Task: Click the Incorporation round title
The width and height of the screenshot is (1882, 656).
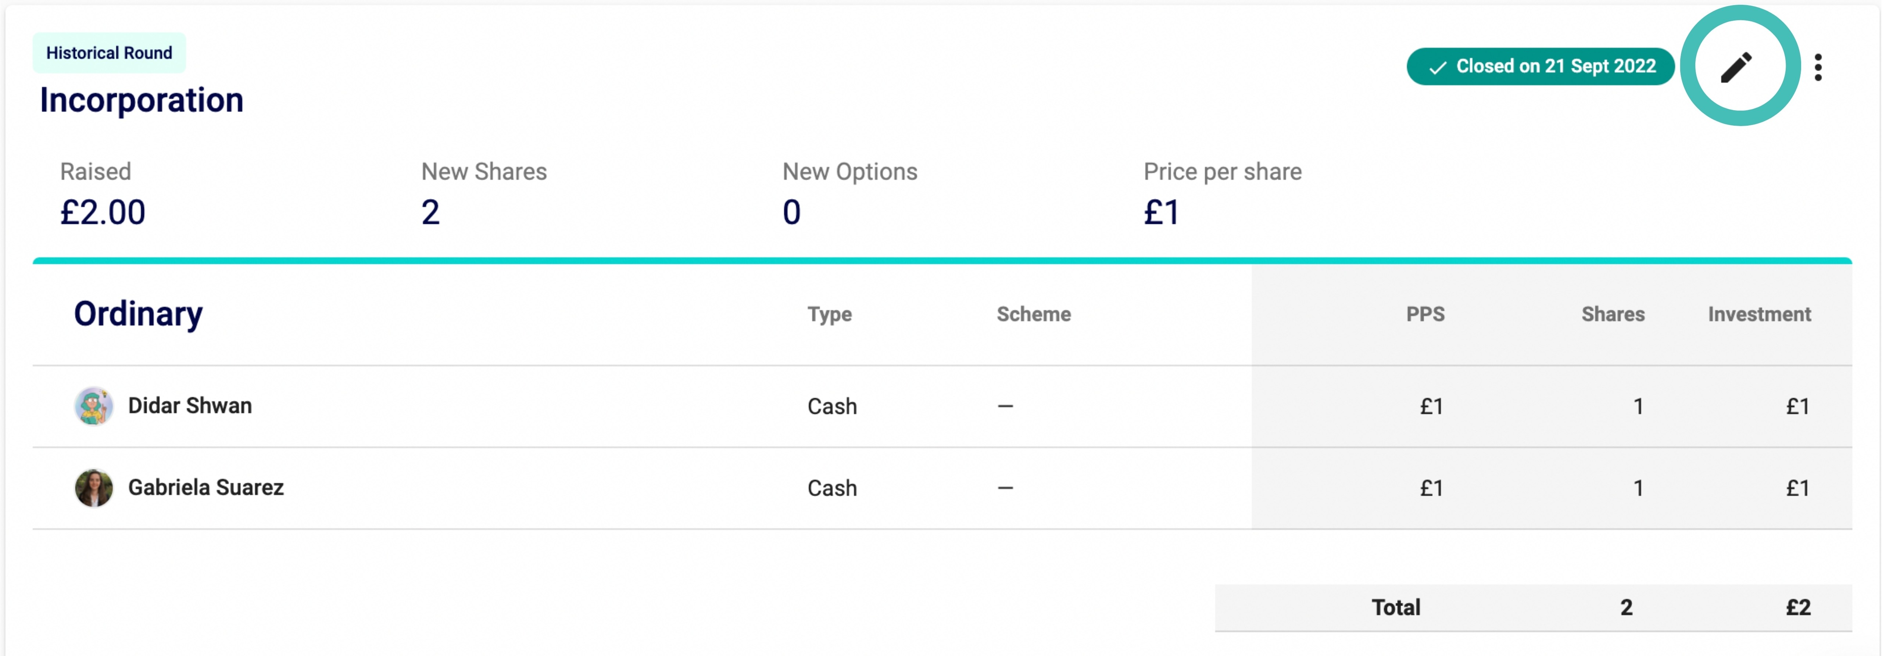Action: [141, 100]
